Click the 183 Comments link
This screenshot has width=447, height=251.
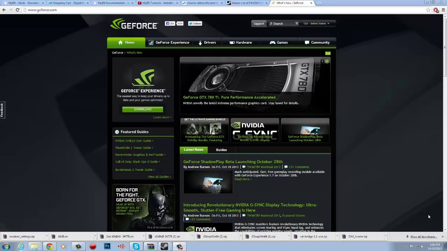(x=200, y=219)
